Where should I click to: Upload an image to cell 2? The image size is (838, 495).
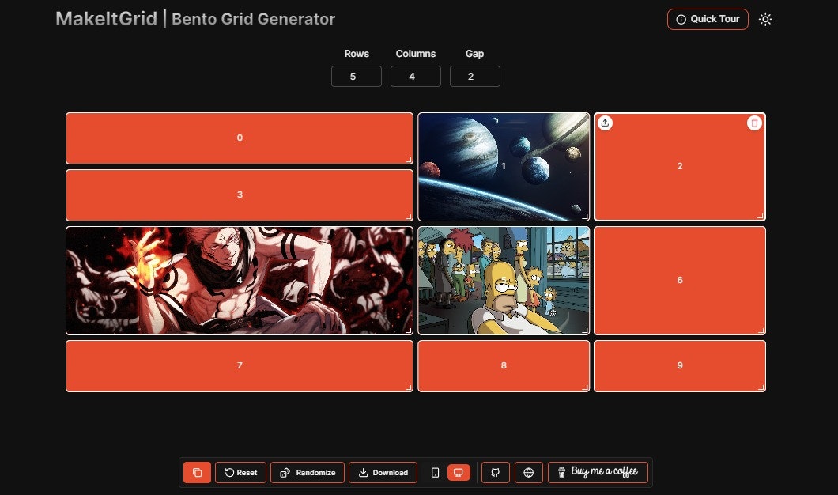click(605, 123)
